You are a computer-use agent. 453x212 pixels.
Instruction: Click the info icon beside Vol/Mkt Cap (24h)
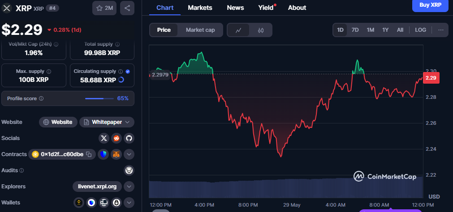pyautogui.click(x=56, y=44)
